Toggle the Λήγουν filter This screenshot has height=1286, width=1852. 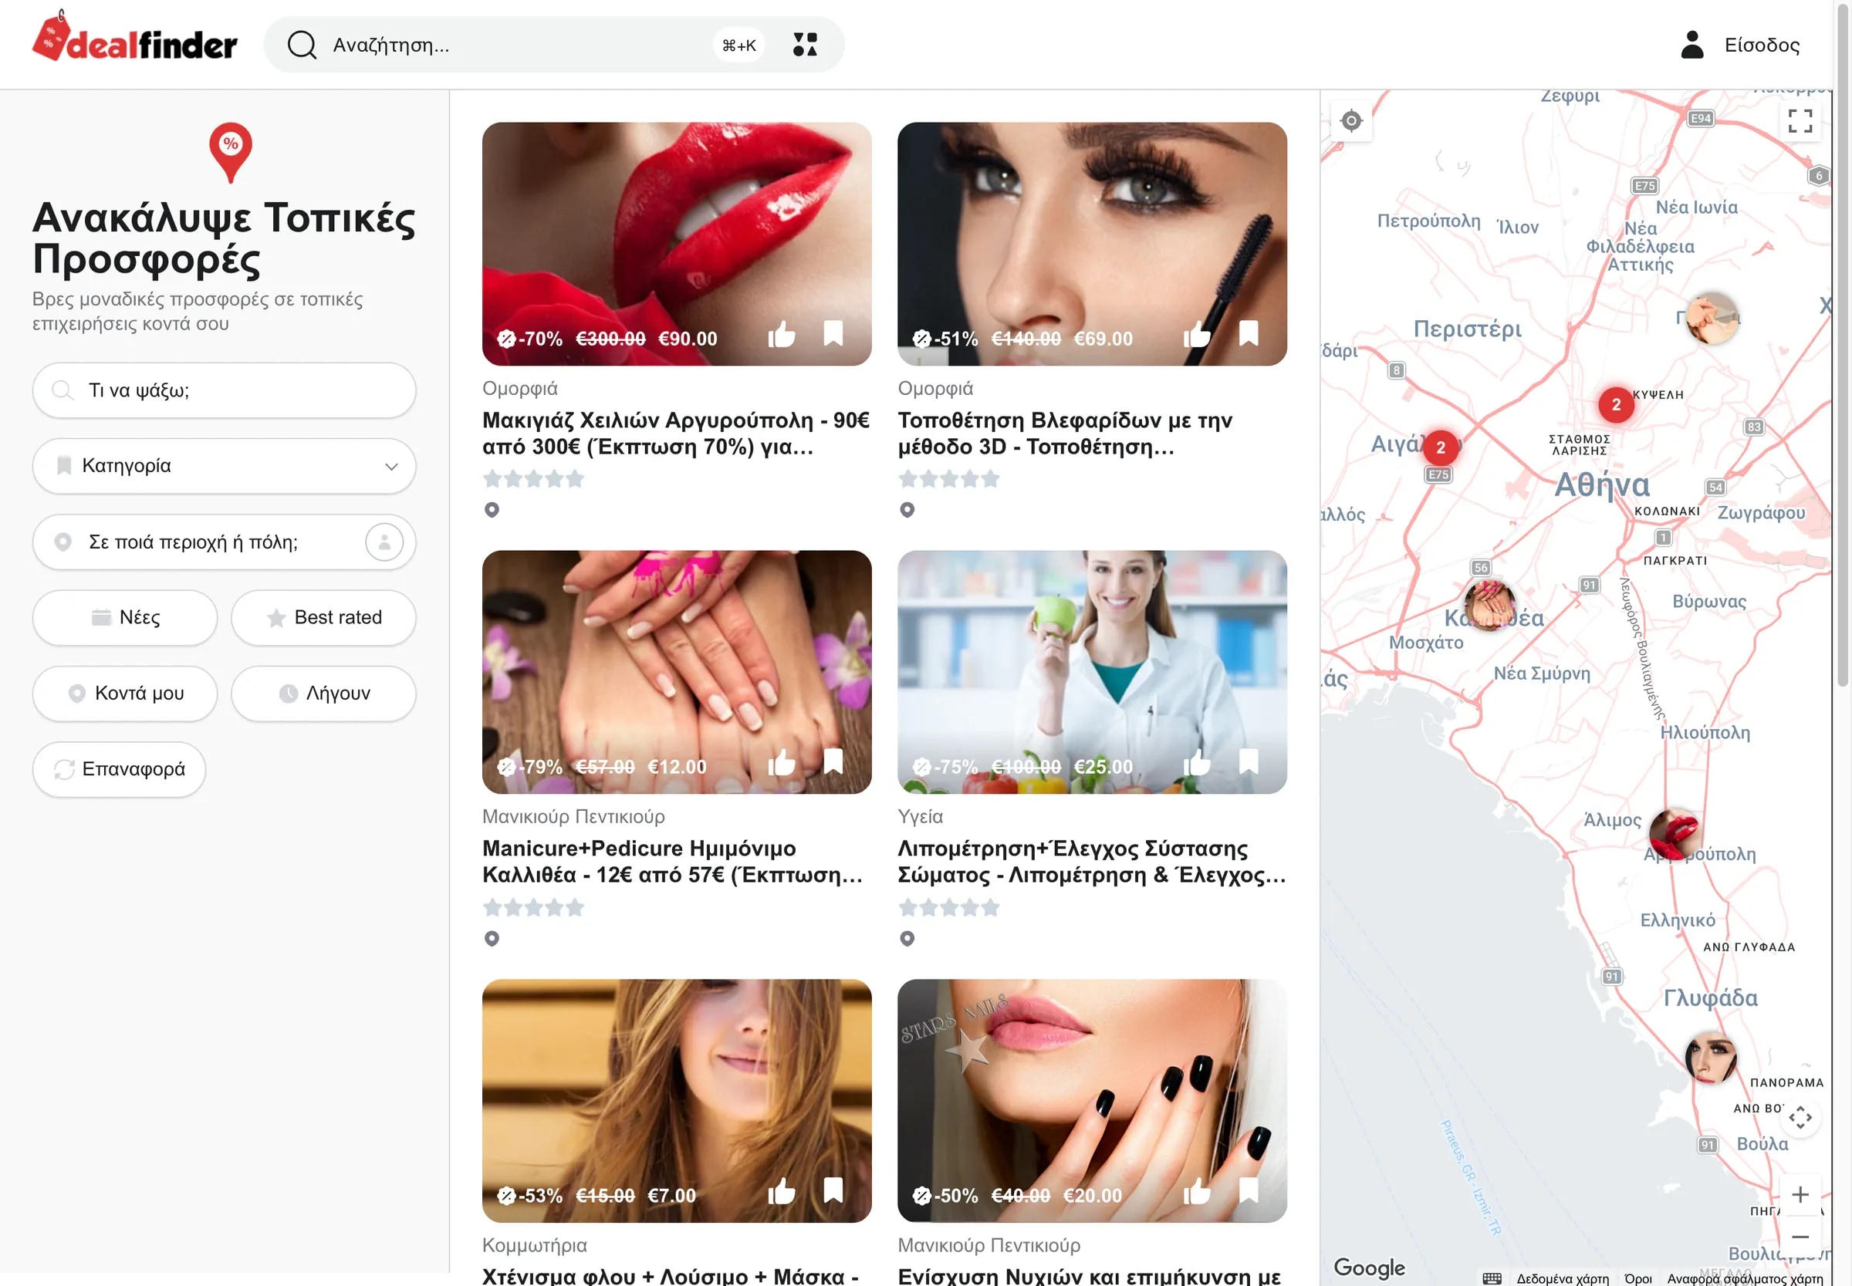point(323,693)
